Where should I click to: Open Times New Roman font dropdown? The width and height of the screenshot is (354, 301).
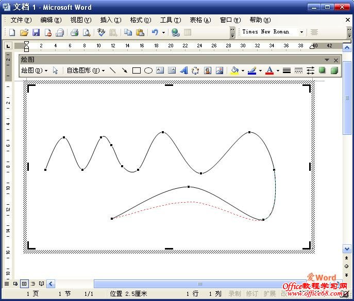click(x=301, y=32)
